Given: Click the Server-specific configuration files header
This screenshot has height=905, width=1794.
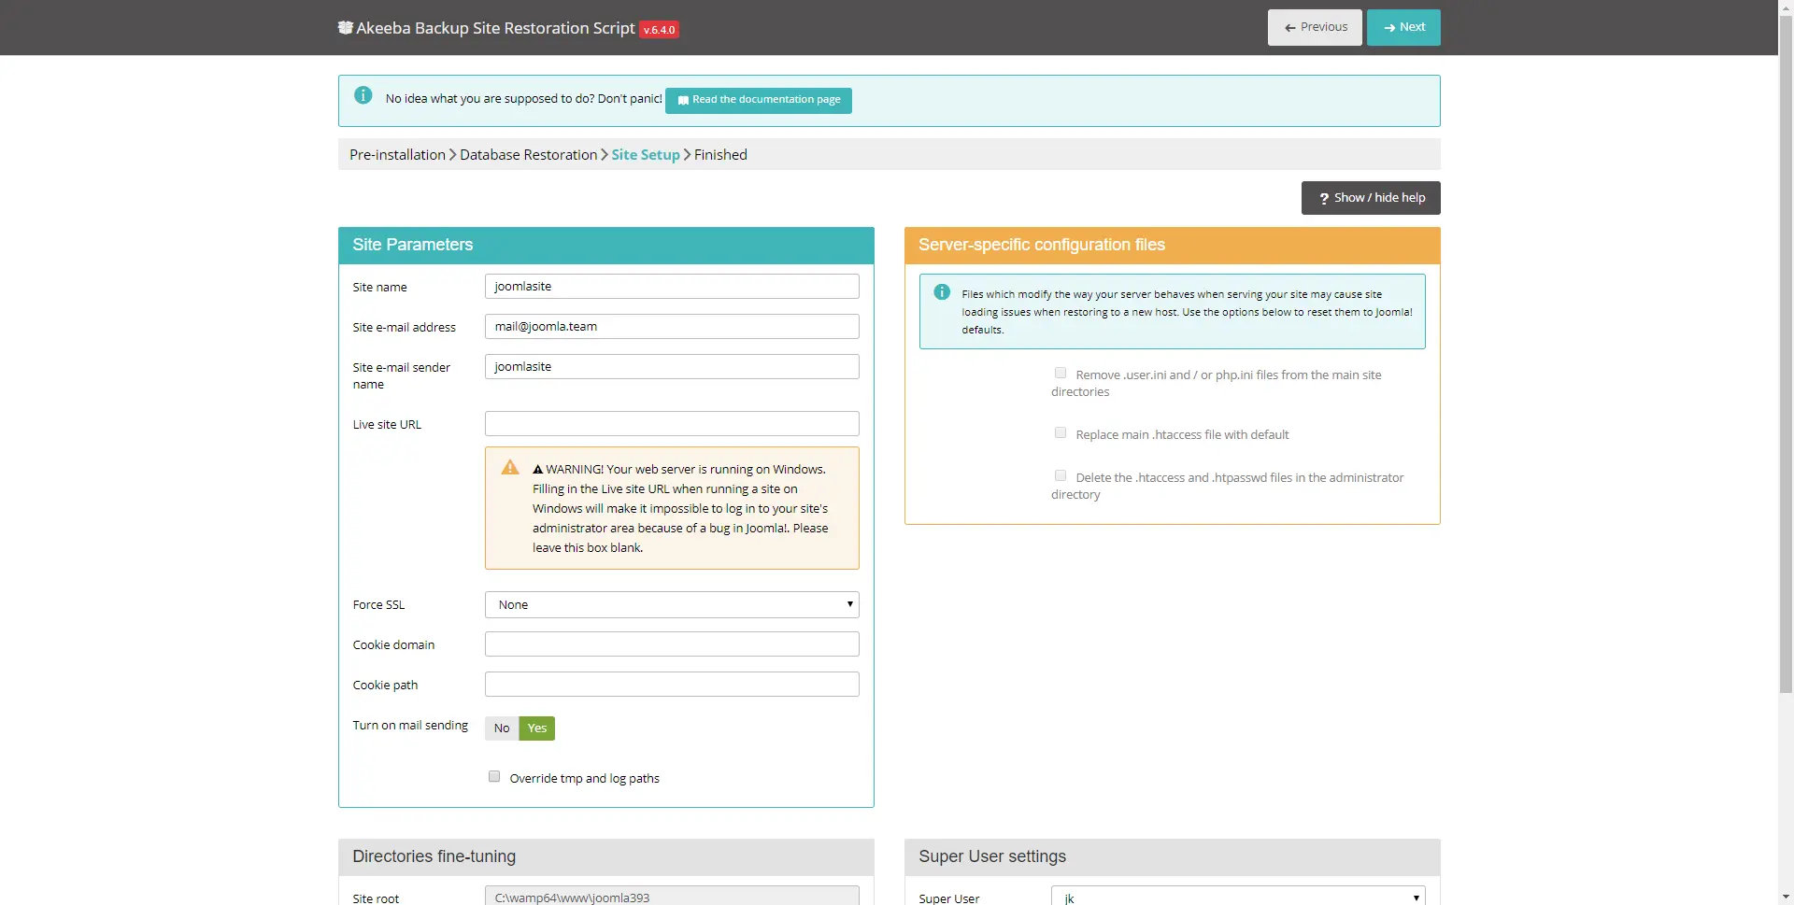Looking at the screenshot, I should (1173, 246).
